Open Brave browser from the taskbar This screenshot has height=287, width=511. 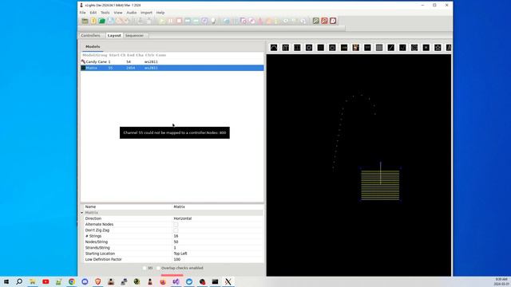(97, 281)
